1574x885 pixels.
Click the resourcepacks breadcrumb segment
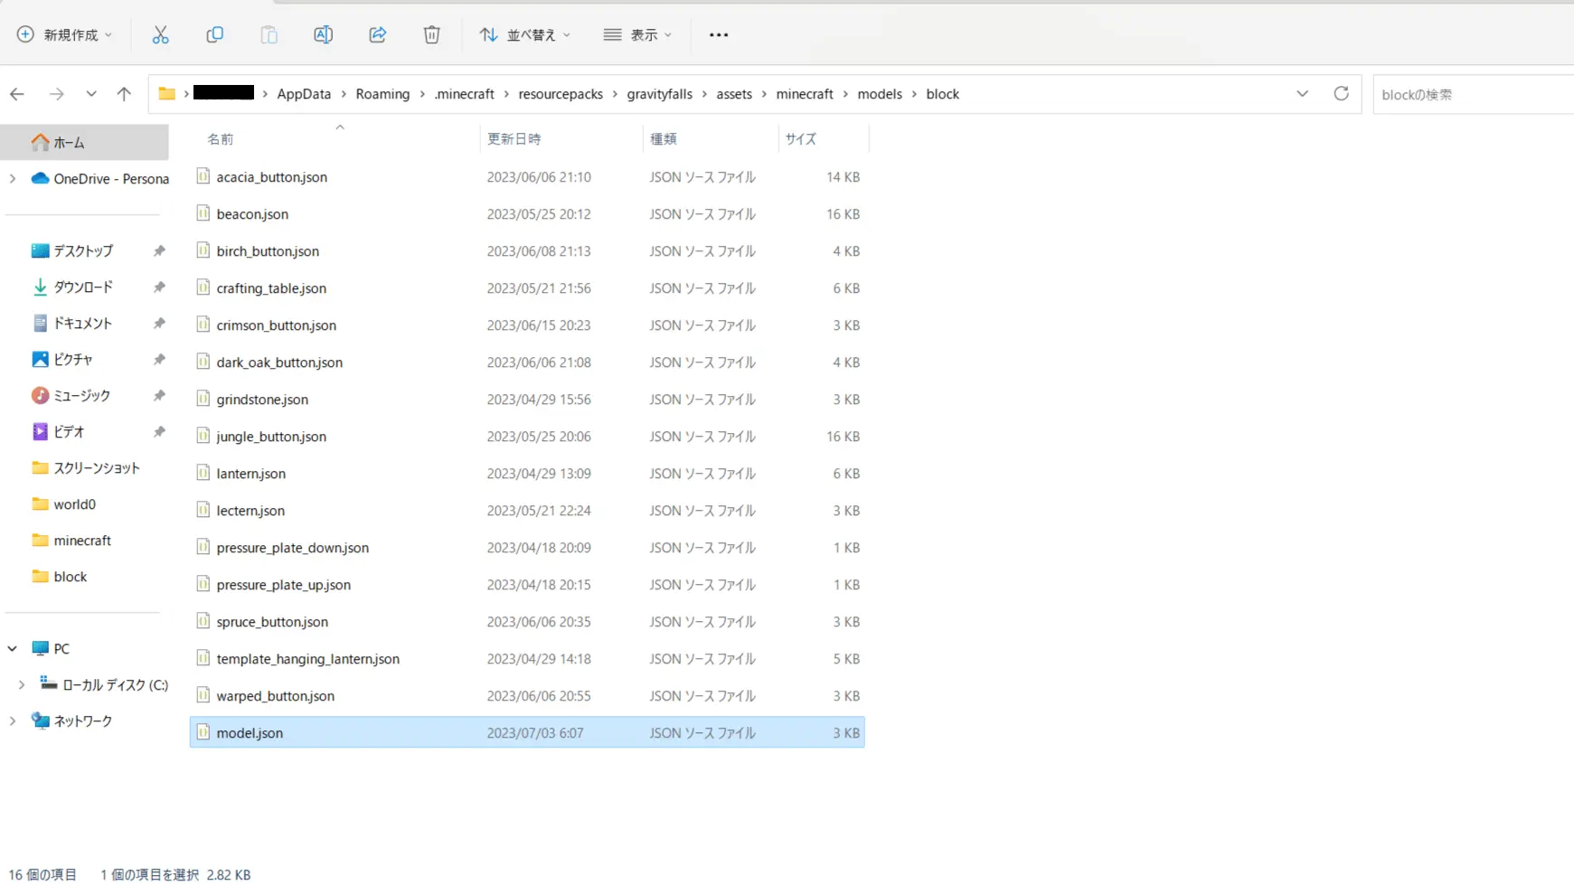pyautogui.click(x=560, y=94)
